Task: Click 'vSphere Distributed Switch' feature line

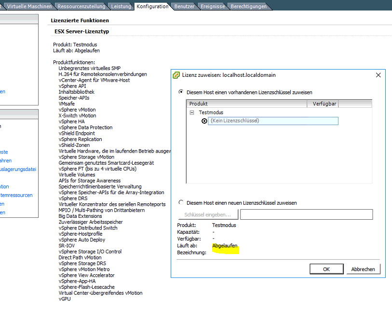Action: (x=88, y=228)
